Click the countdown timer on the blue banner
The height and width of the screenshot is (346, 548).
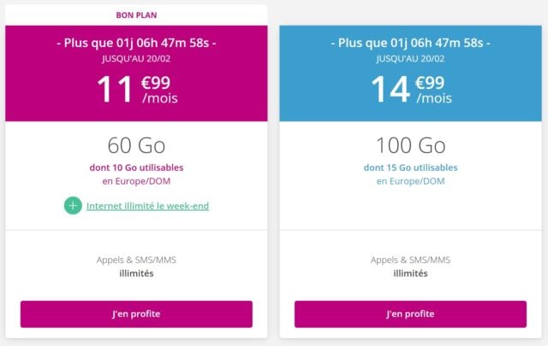(x=410, y=42)
